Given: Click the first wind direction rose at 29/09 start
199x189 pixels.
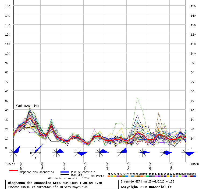Looking at the screenshot, I should [x=13, y=153].
